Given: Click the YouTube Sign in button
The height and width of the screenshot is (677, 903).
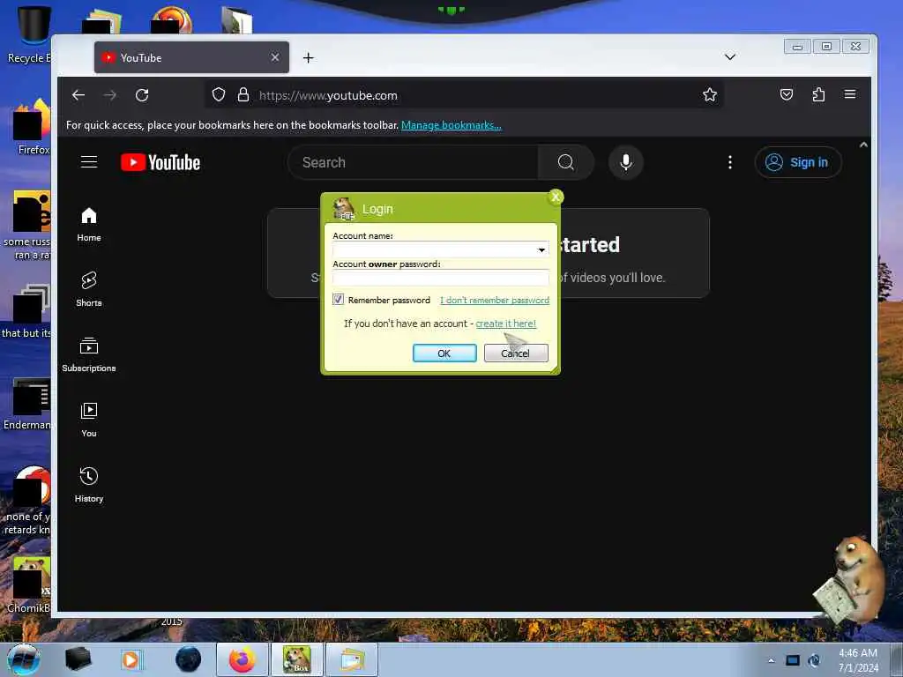Looking at the screenshot, I should 798,163.
